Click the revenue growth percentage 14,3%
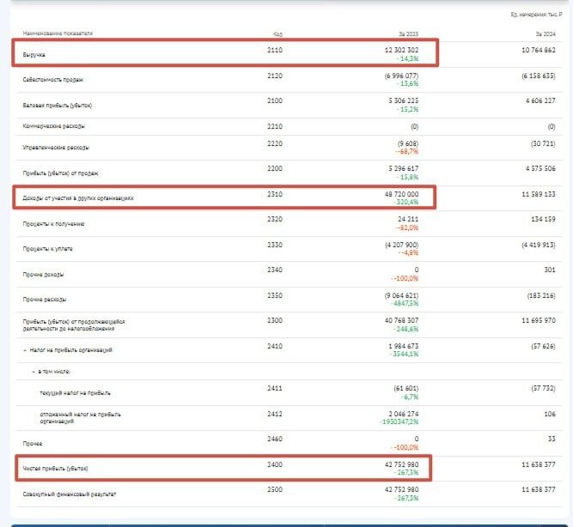The width and height of the screenshot is (573, 527). (x=408, y=59)
